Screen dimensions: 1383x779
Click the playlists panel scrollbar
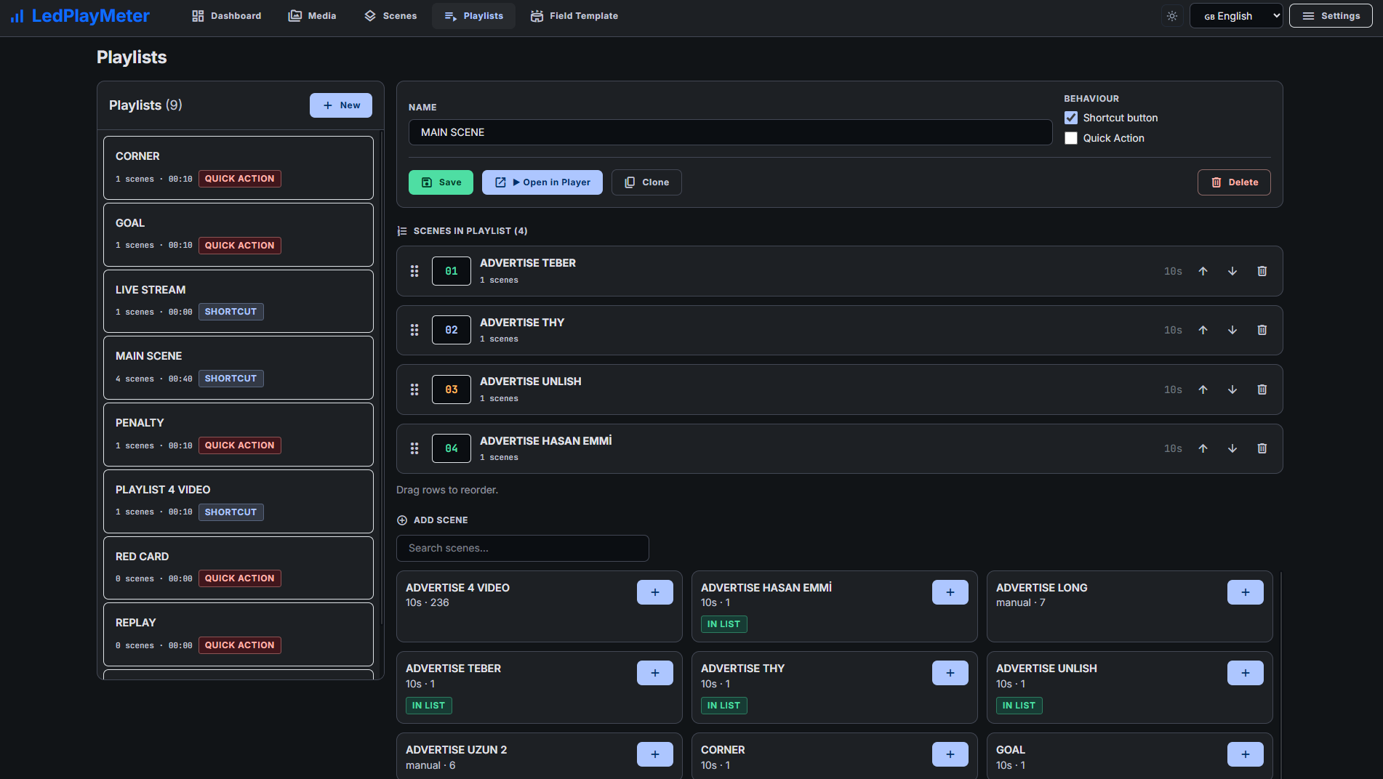pos(382,378)
